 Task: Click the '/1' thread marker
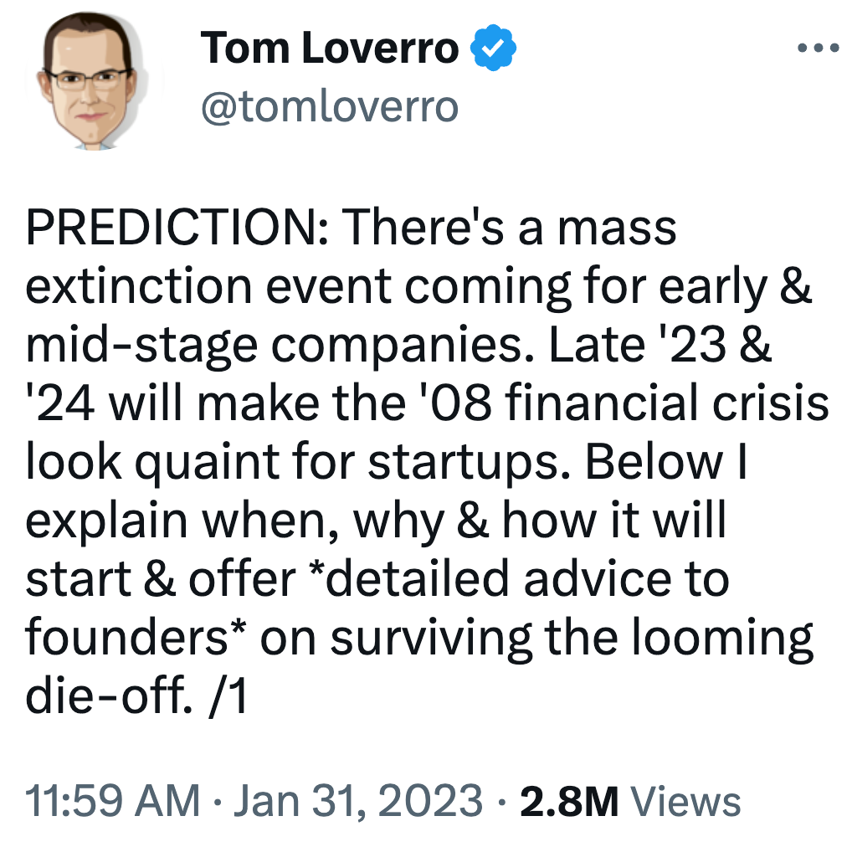pos(228,696)
